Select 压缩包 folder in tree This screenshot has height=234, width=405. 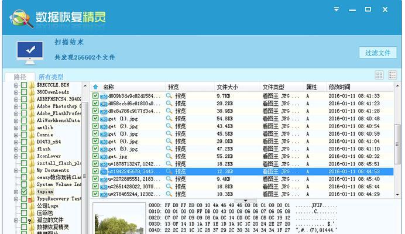click(x=44, y=213)
